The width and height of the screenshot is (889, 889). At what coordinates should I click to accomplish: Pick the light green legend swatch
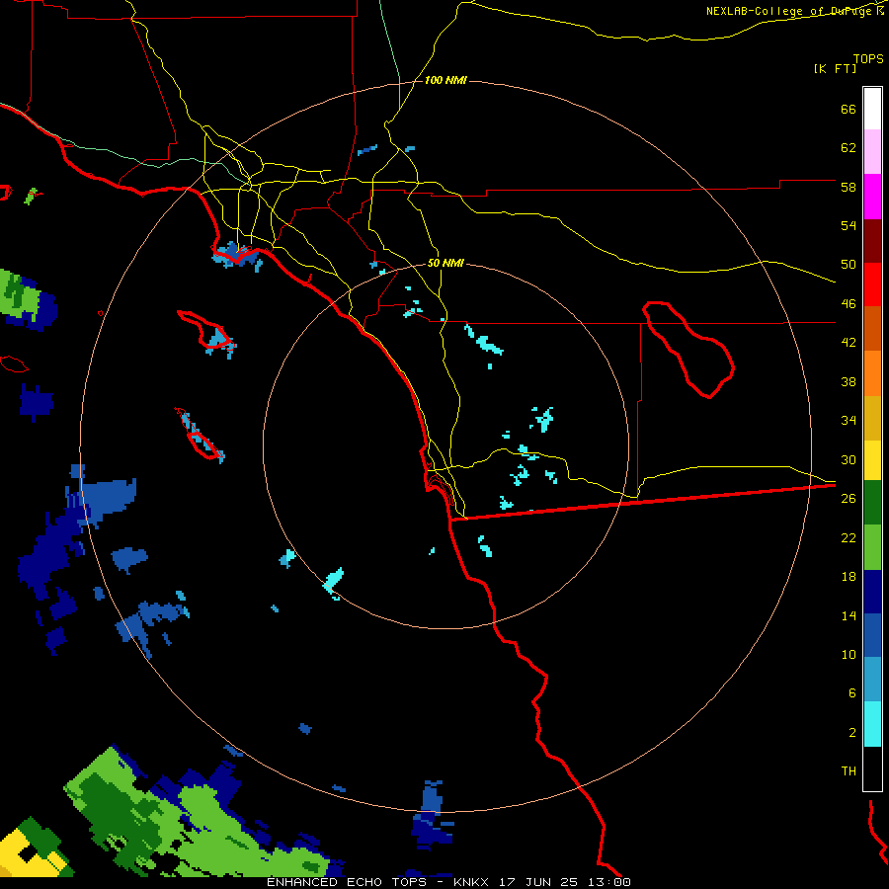872,546
